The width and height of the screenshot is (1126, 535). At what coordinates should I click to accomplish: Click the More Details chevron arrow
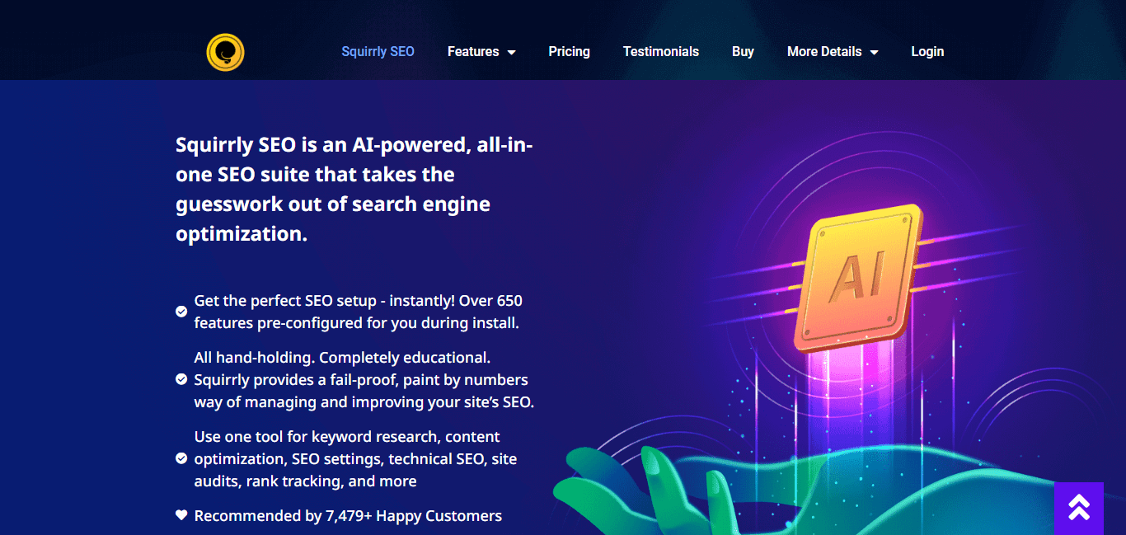874,52
